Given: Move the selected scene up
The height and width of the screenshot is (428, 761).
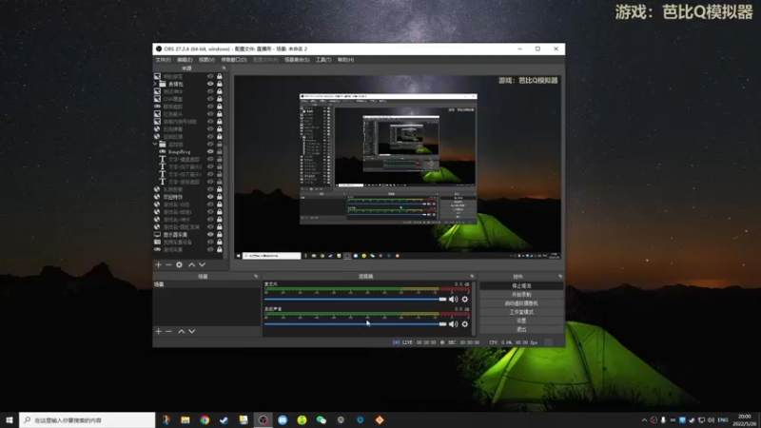Looking at the screenshot, I should [x=181, y=331].
